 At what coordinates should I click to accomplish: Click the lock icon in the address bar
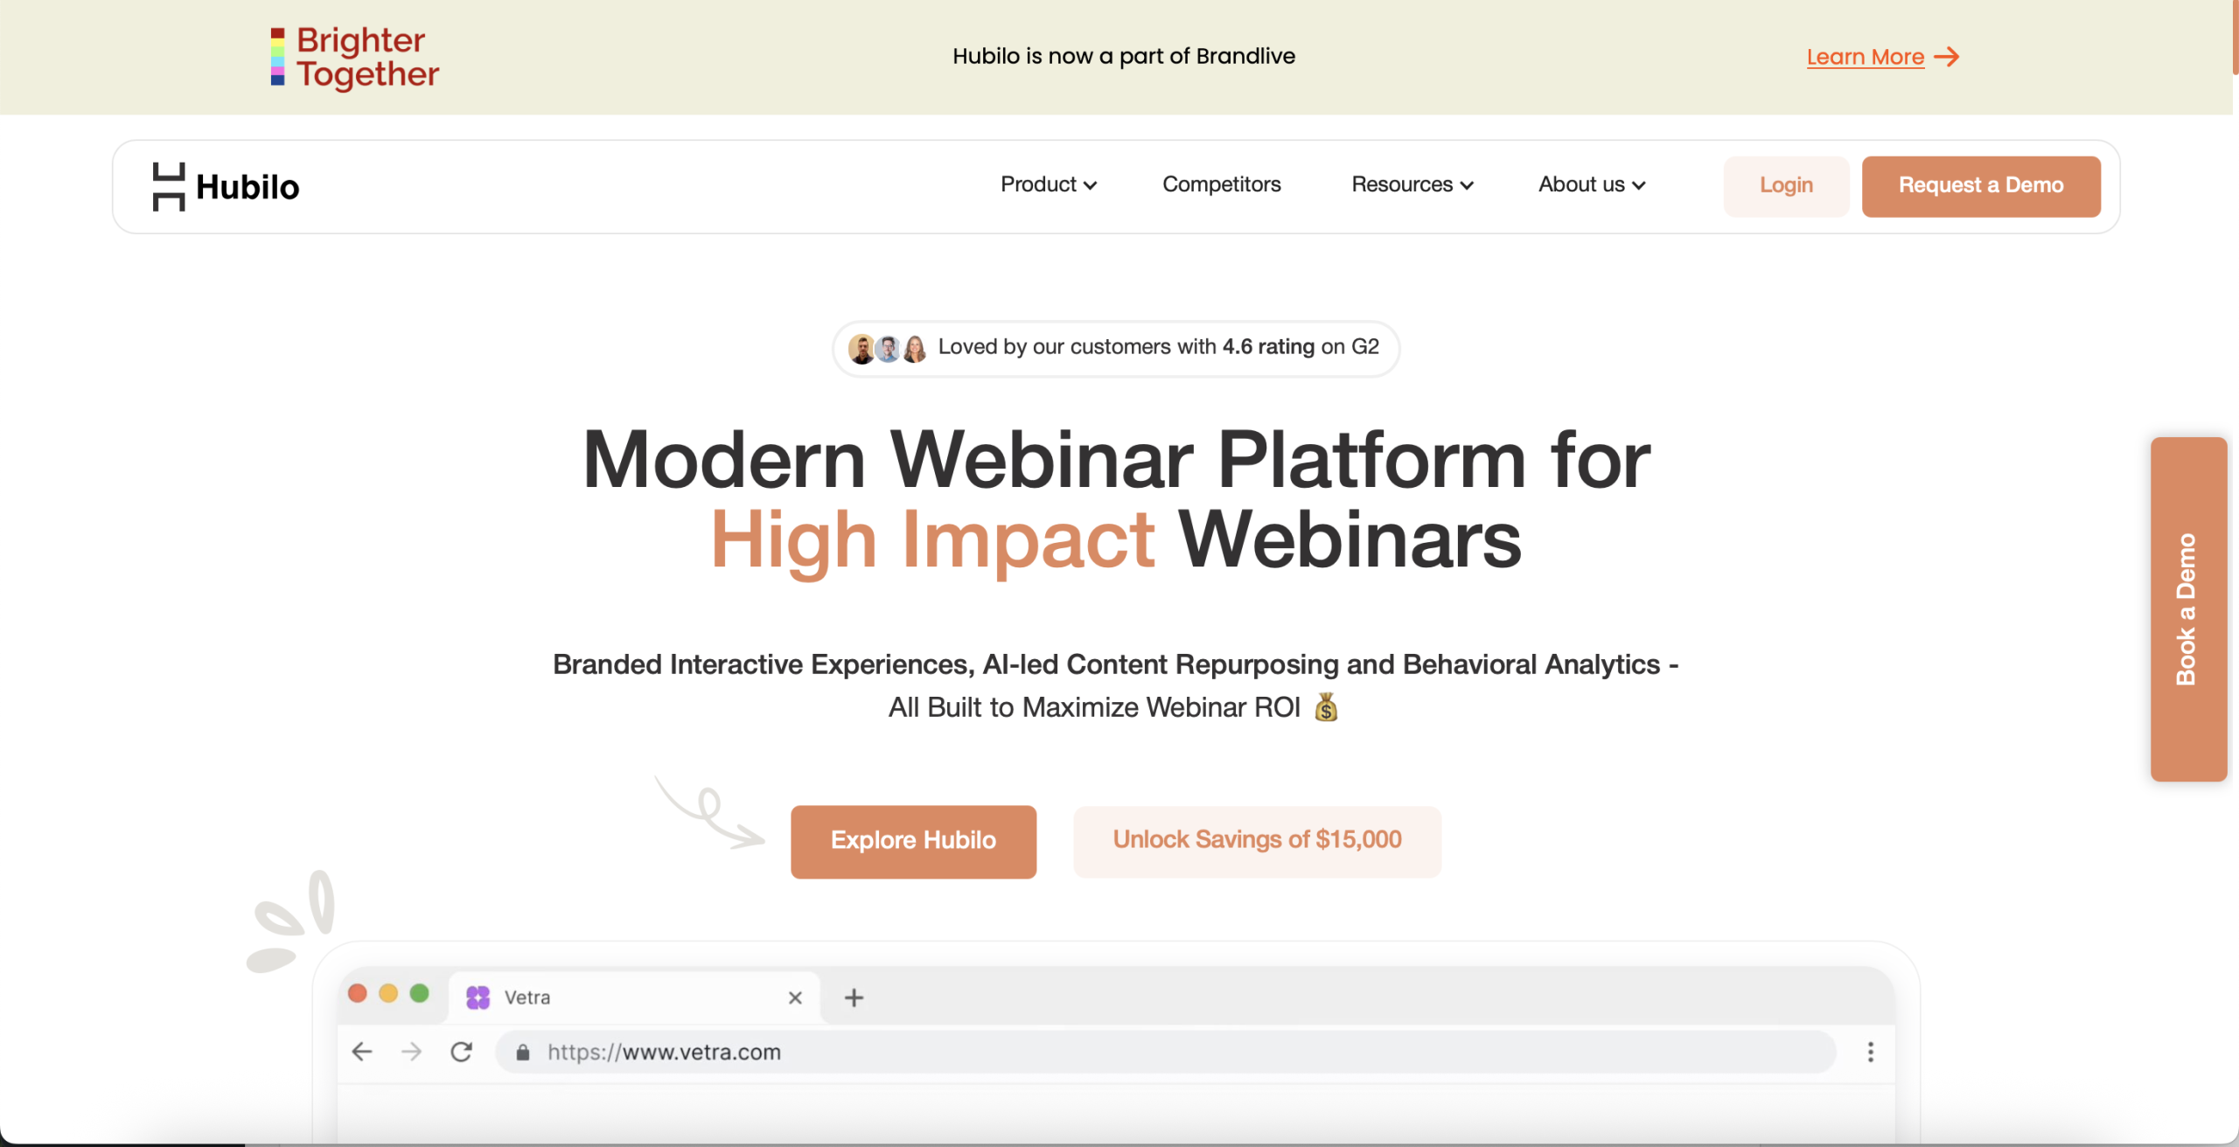tap(522, 1052)
